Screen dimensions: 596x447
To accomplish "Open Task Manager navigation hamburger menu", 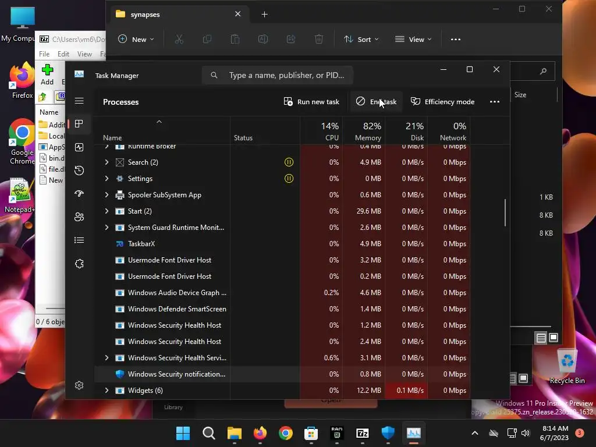I will point(79,101).
